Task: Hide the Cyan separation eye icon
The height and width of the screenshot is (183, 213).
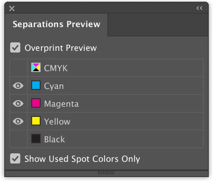Action: pyautogui.click(x=18, y=86)
